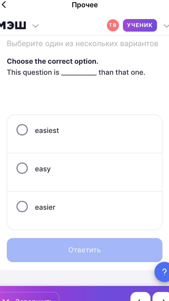Select the "easy" radio option
The image size is (169, 301).
(x=22, y=168)
